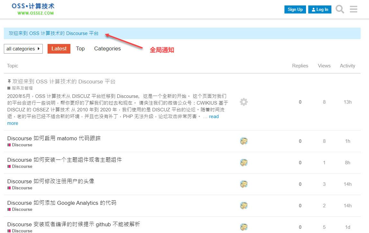Click poster avatar for github topic
This screenshot has height=233, width=369.
(x=244, y=227)
